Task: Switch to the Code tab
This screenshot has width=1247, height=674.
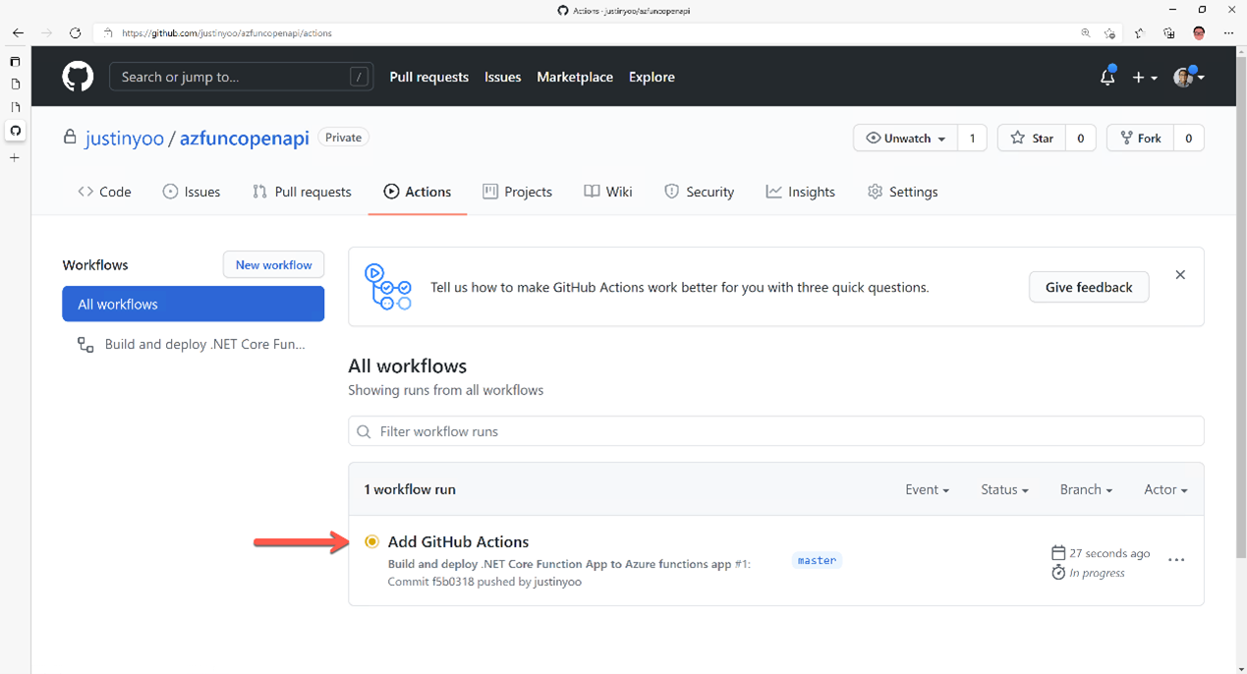Action: point(104,192)
